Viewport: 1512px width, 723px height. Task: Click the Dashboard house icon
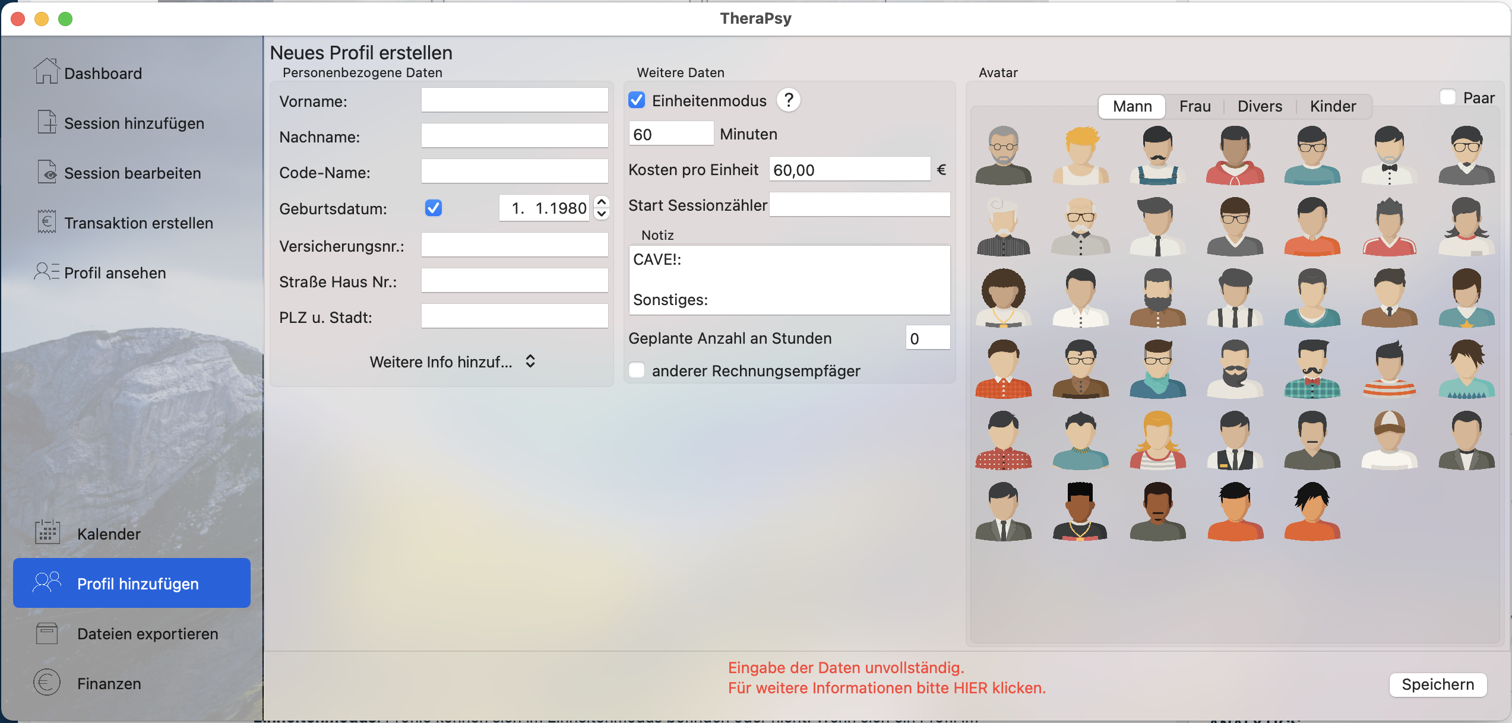[x=46, y=72]
